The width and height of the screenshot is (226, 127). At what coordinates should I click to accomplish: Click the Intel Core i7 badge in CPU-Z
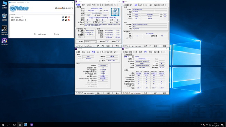115,12
